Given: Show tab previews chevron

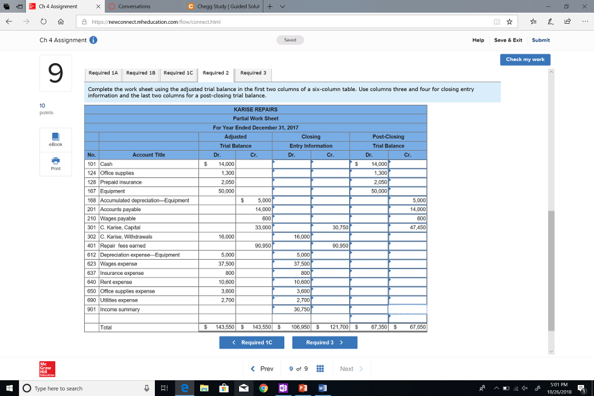Looking at the screenshot, I should point(282,6).
